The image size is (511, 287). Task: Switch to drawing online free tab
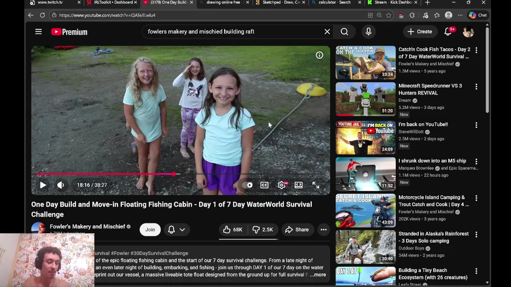(x=223, y=2)
